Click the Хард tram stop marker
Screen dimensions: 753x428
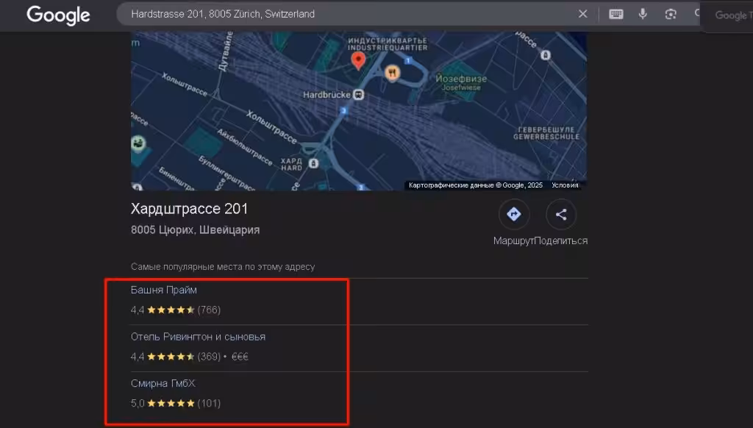click(313, 163)
